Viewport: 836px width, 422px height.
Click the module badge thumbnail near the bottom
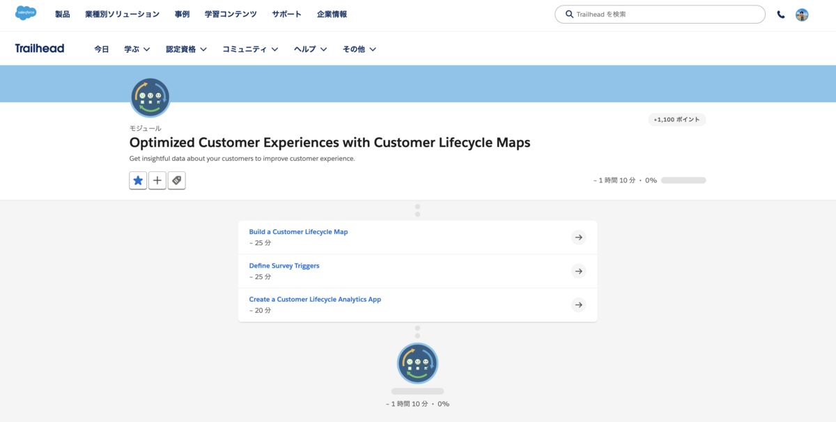coord(417,363)
